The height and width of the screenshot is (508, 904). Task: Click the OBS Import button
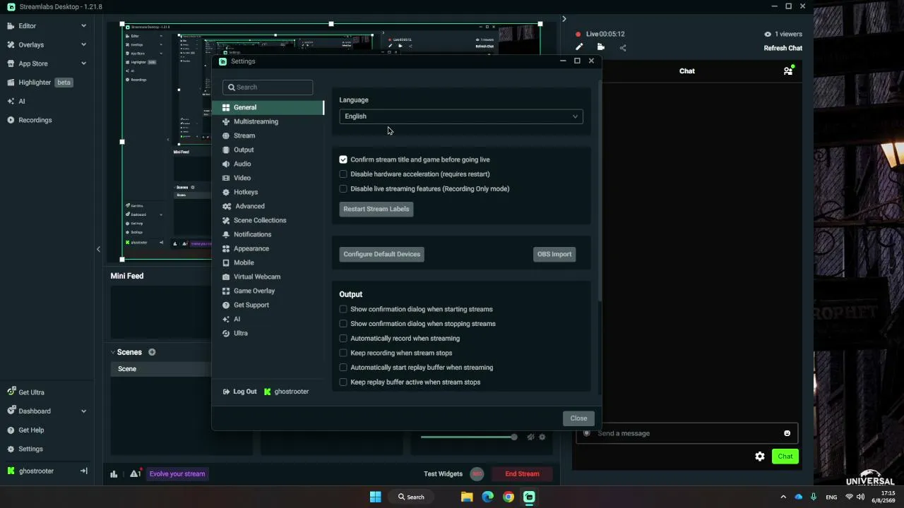554,254
